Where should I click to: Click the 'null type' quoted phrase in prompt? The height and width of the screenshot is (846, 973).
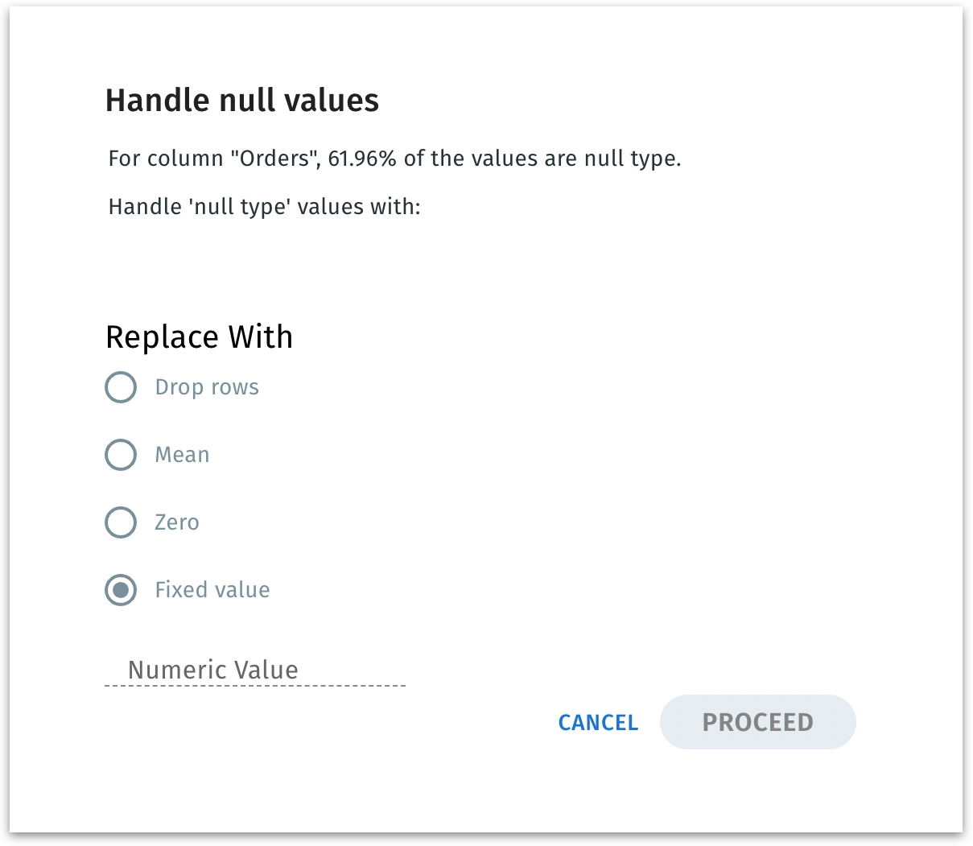point(237,207)
